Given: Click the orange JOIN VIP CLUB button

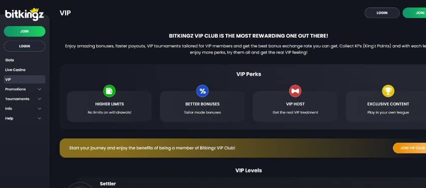Looking at the screenshot, I should tap(409, 148).
